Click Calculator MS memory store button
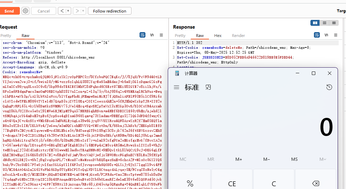This screenshot has width=346, height=189. coord(294,159)
